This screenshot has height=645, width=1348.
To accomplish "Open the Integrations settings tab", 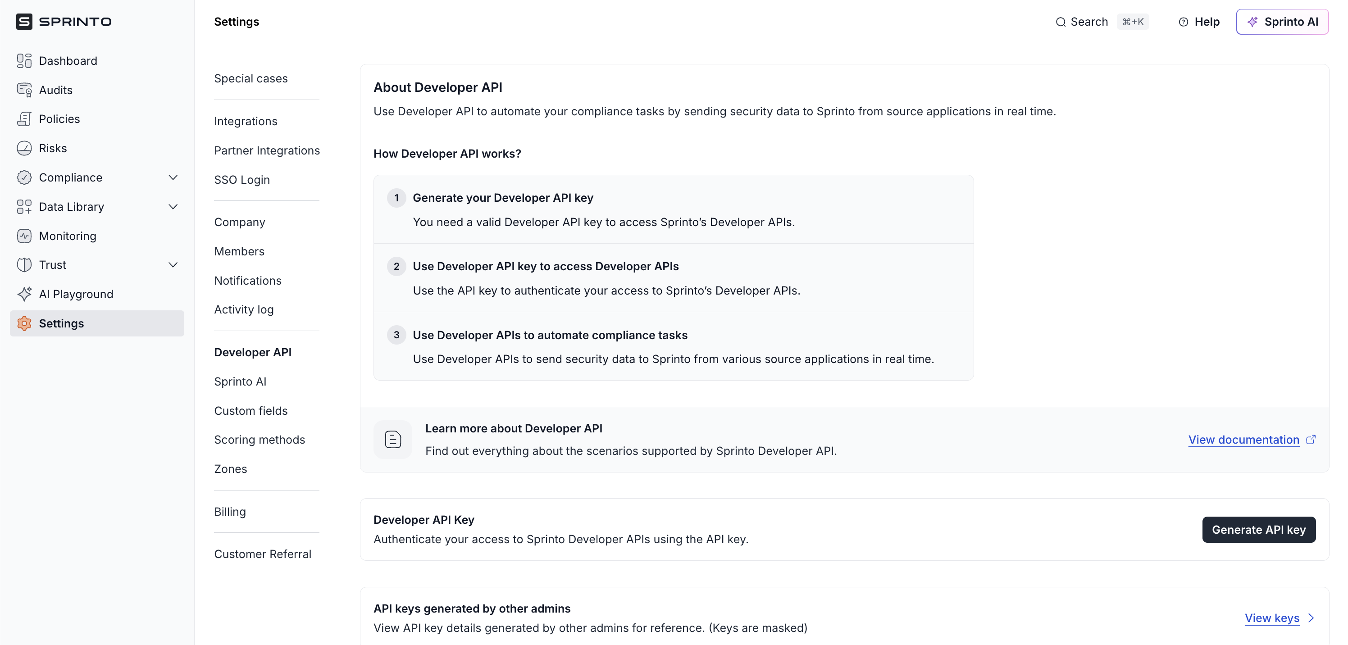I will click(x=246, y=121).
